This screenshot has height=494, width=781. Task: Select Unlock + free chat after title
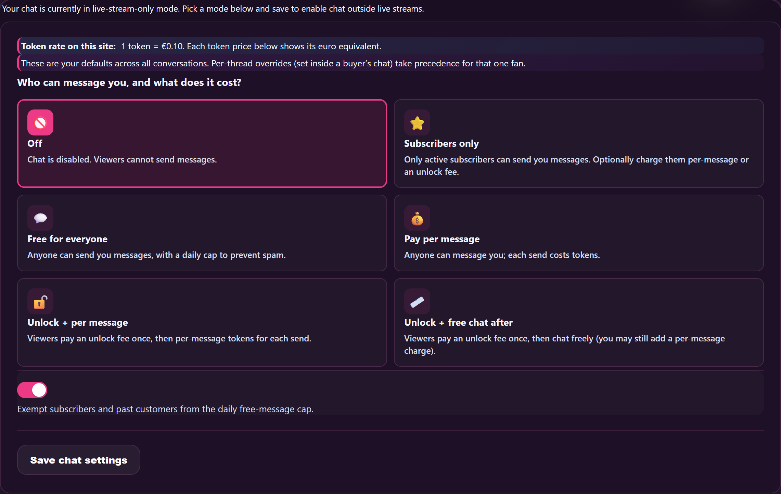(459, 322)
